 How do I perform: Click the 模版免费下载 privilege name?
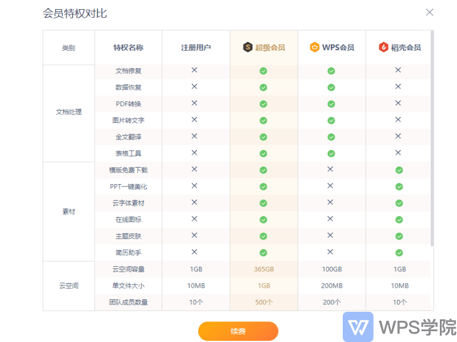tap(128, 170)
